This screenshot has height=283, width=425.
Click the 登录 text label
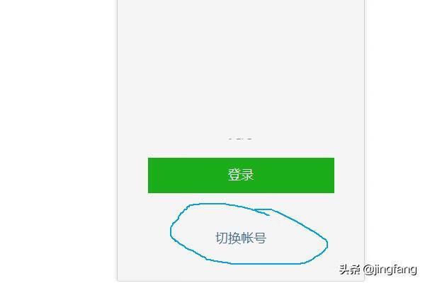[x=241, y=175]
